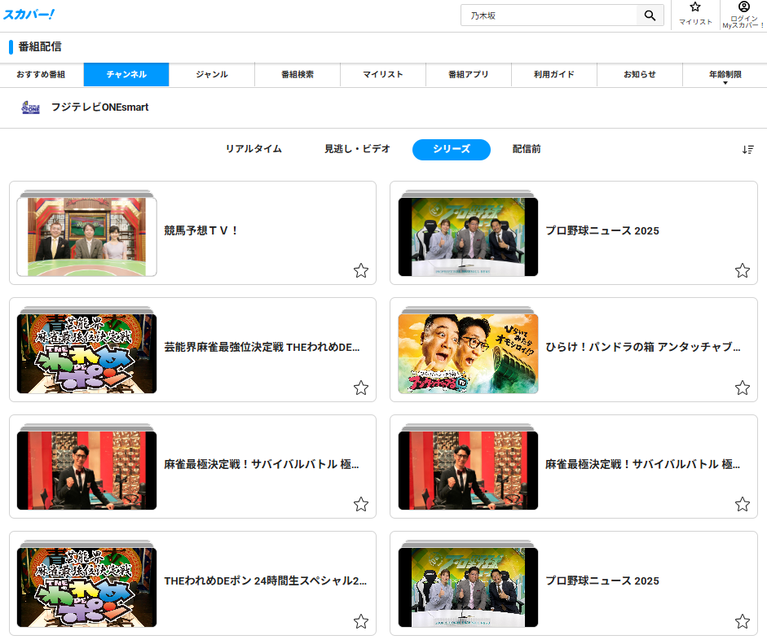Viewport: 767px width, 644px height.
Task: Switch to リアルタイム filter
Action: [x=253, y=149]
